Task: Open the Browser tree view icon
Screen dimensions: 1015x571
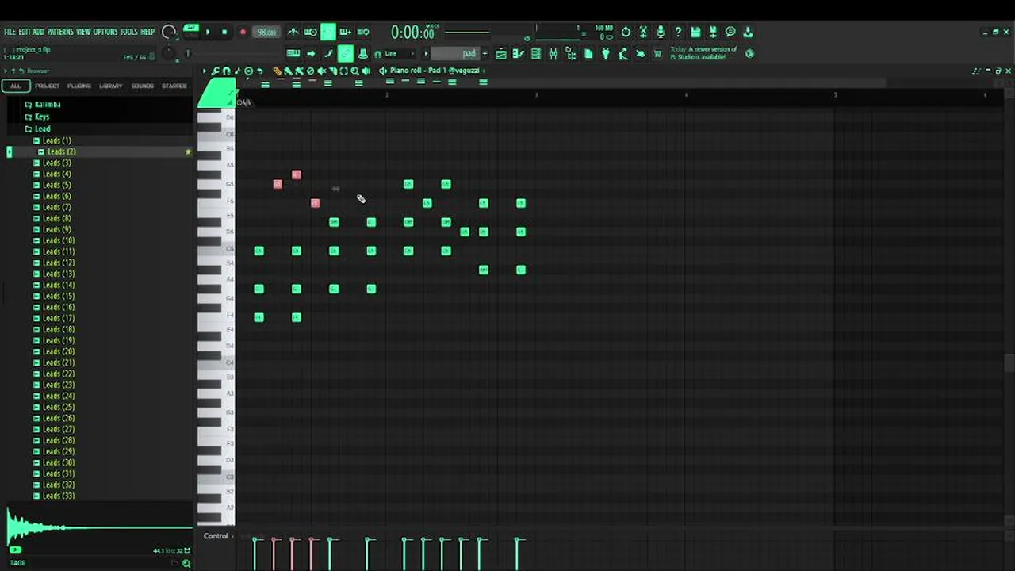Action: 571,54
